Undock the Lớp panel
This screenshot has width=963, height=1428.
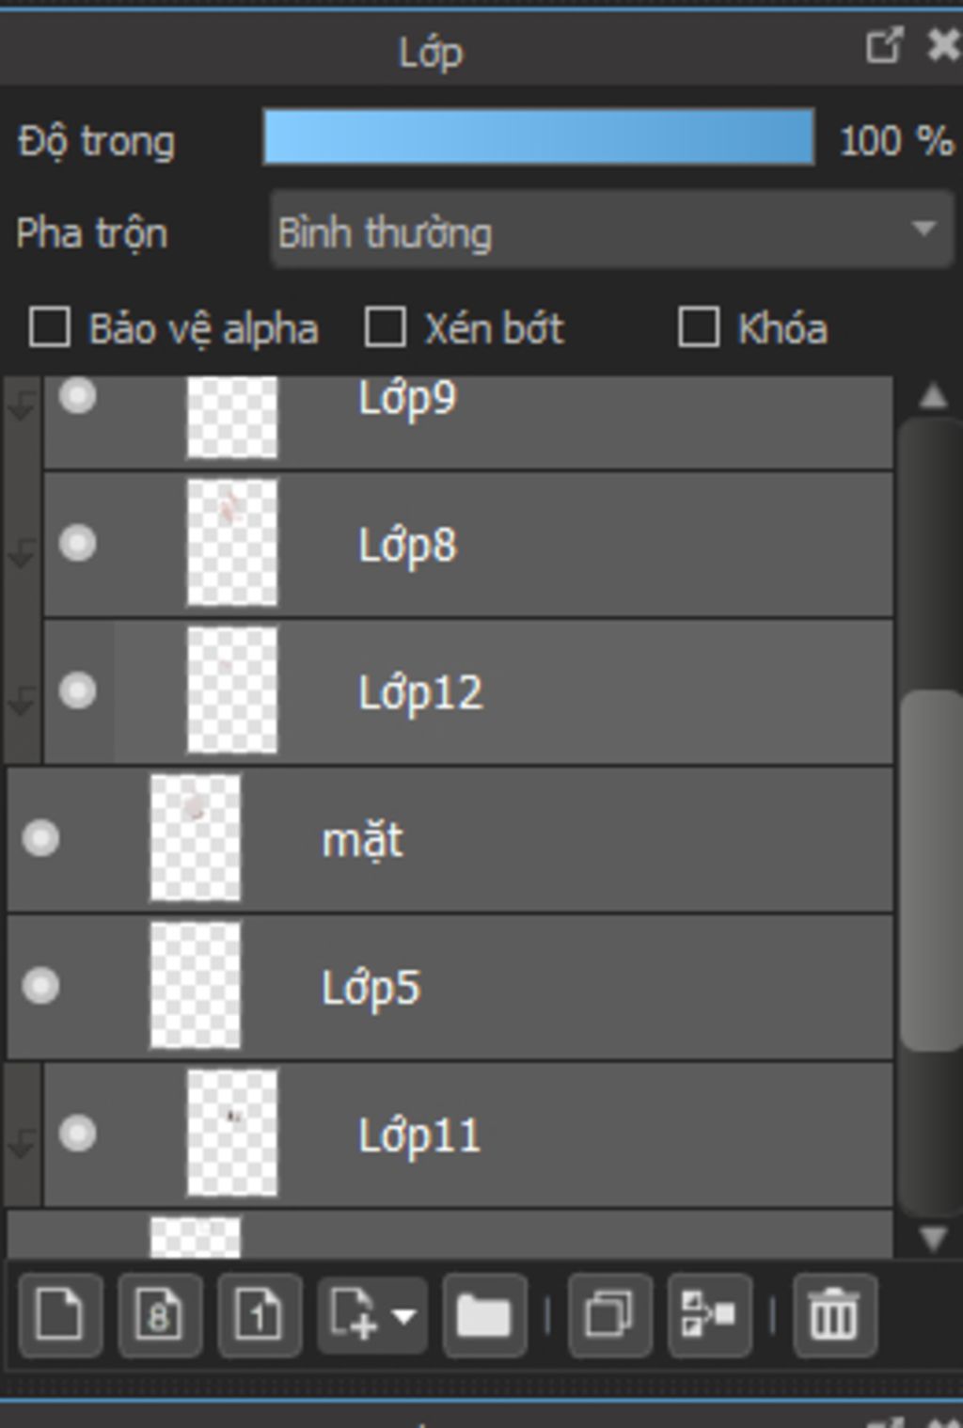click(884, 45)
